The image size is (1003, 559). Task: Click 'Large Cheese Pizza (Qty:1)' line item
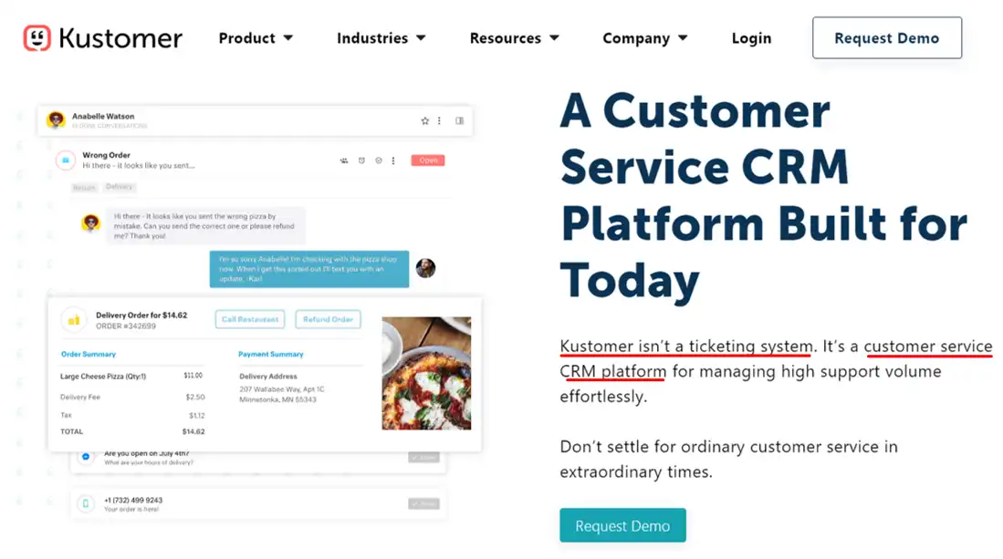point(103,377)
